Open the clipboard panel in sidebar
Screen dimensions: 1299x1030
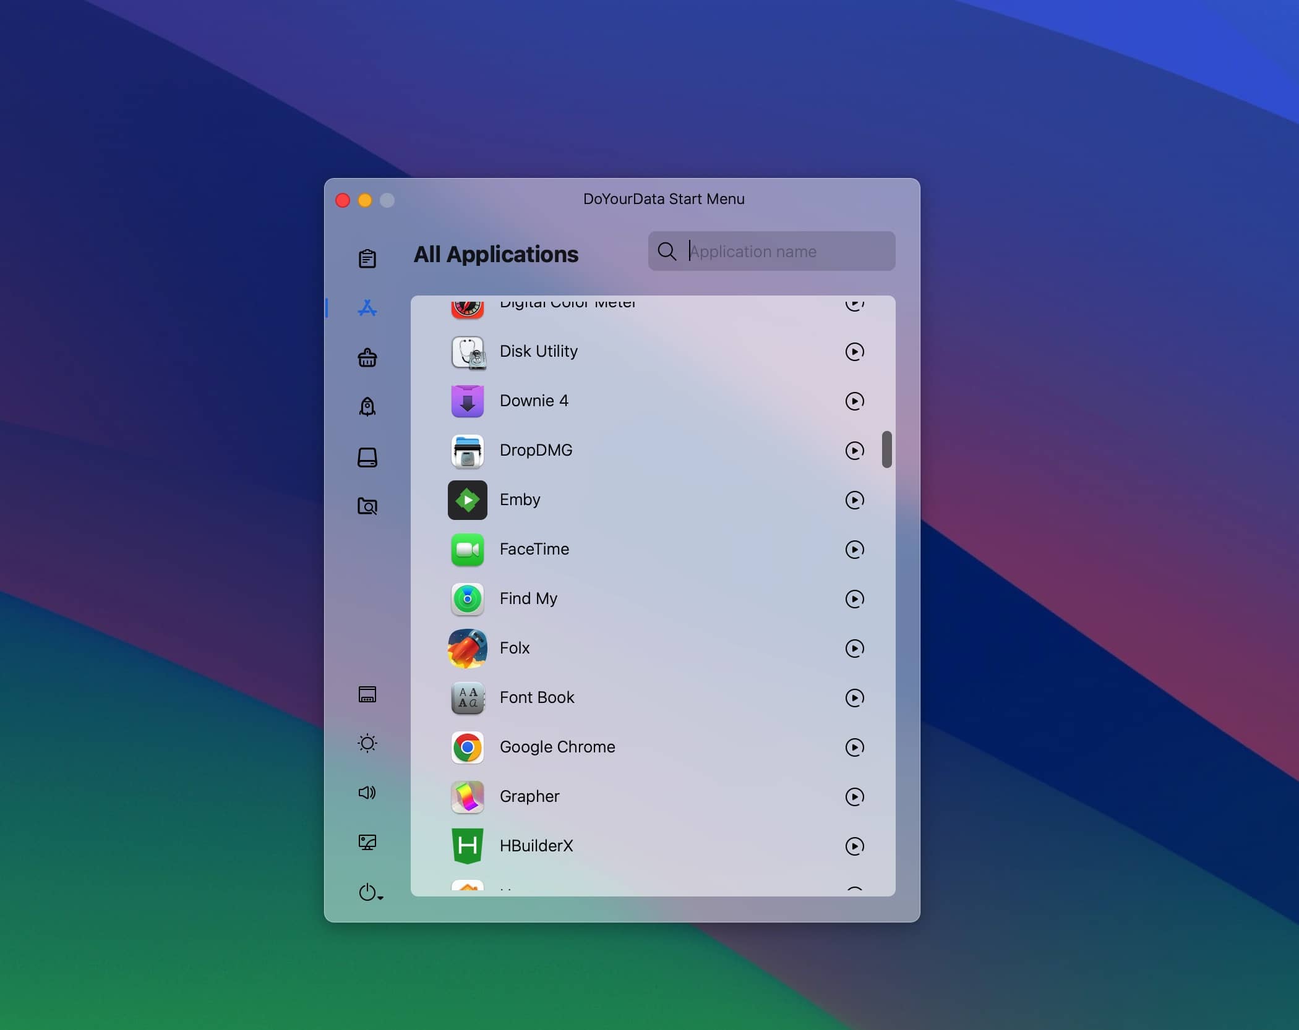pos(367,258)
